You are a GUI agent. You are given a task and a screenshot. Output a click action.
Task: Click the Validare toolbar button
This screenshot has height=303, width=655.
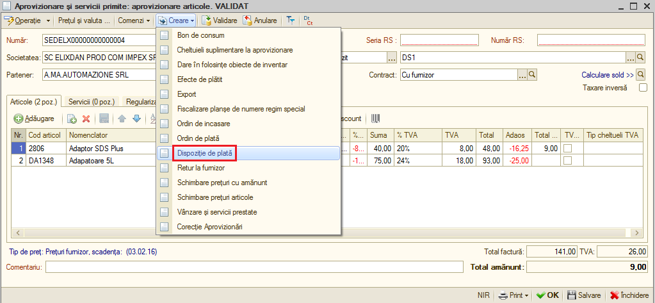[220, 20]
